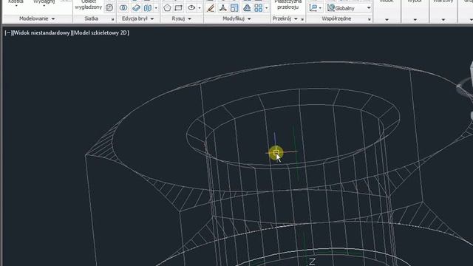Click the Płaszczyzna przekroju section plane button

(287, 5)
